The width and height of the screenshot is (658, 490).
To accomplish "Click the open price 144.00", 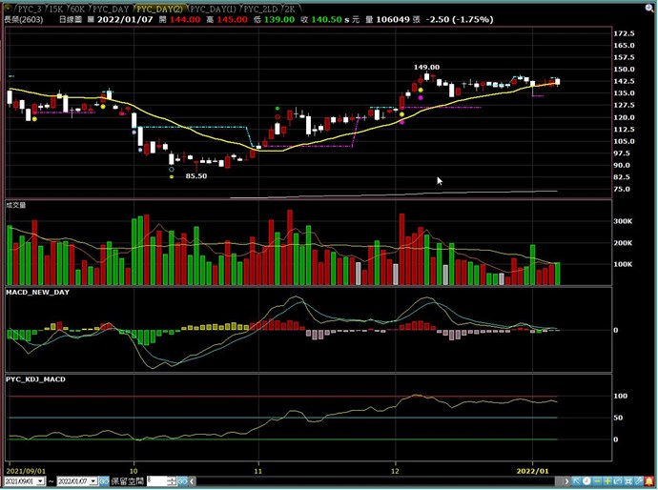I will (185, 19).
